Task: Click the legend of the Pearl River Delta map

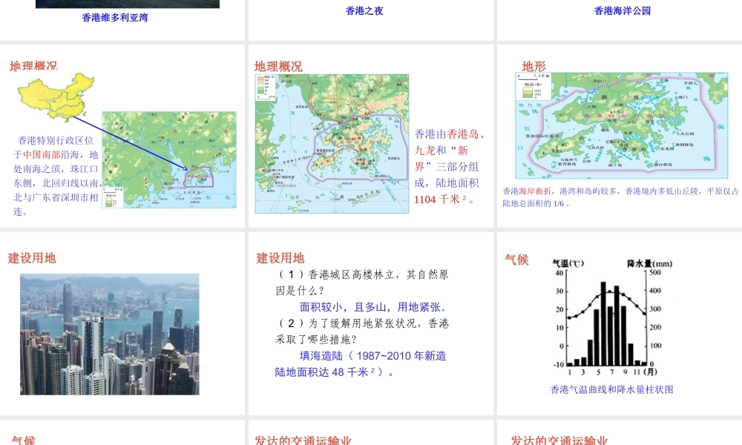Action: point(113,198)
